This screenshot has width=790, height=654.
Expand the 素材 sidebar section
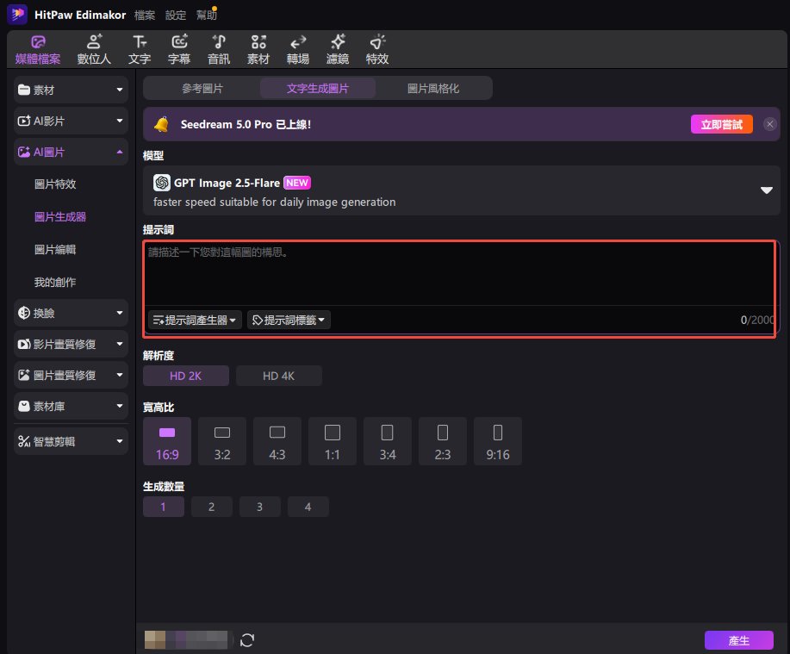(x=71, y=90)
